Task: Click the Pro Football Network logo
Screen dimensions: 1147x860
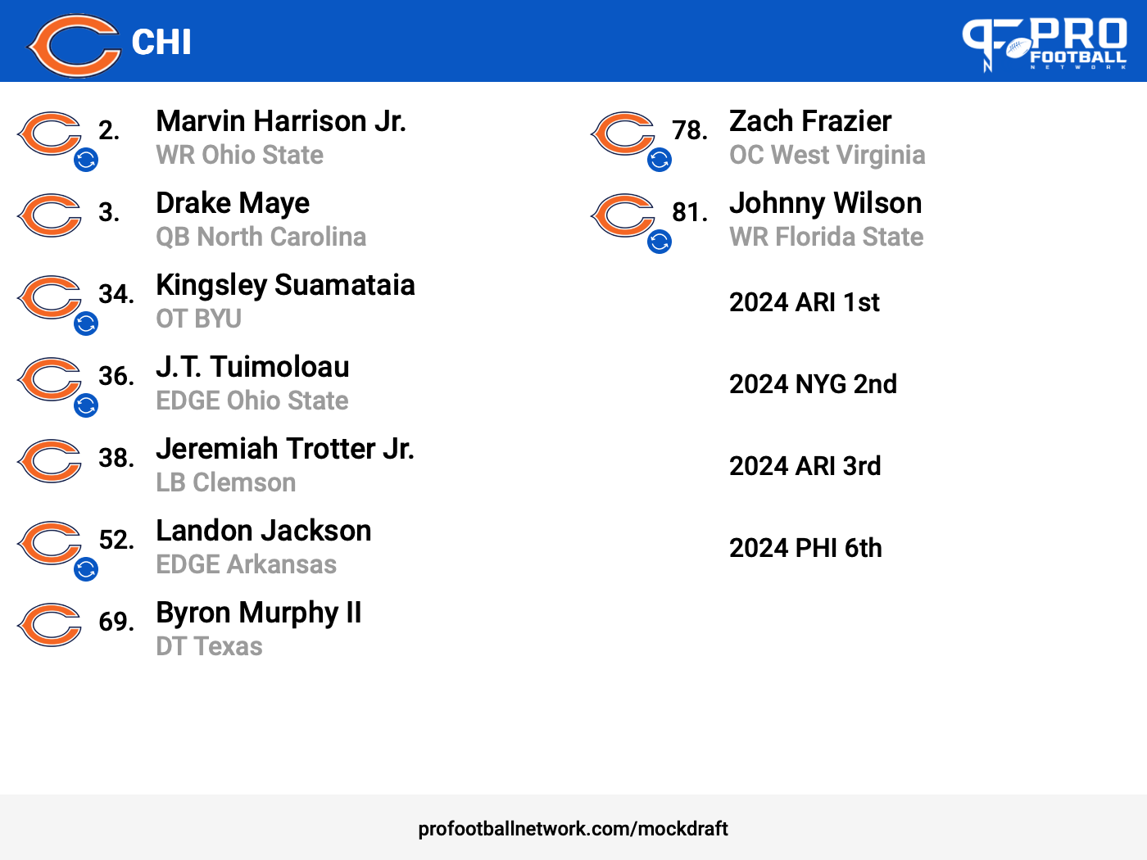Action: tap(1045, 44)
